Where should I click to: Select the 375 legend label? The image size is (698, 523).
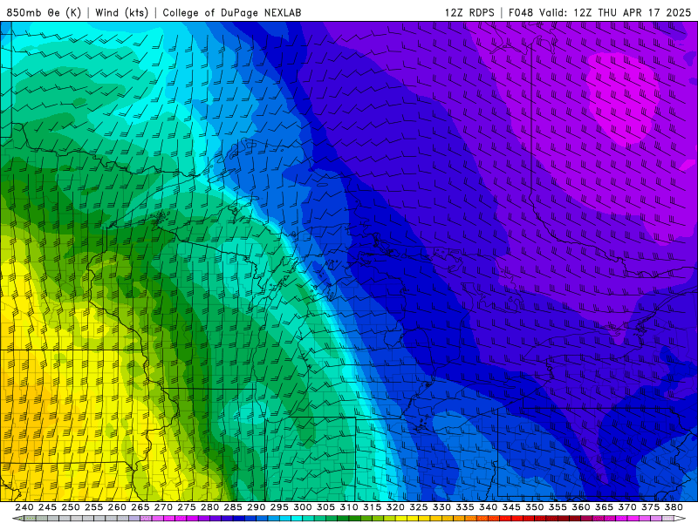coord(650,507)
